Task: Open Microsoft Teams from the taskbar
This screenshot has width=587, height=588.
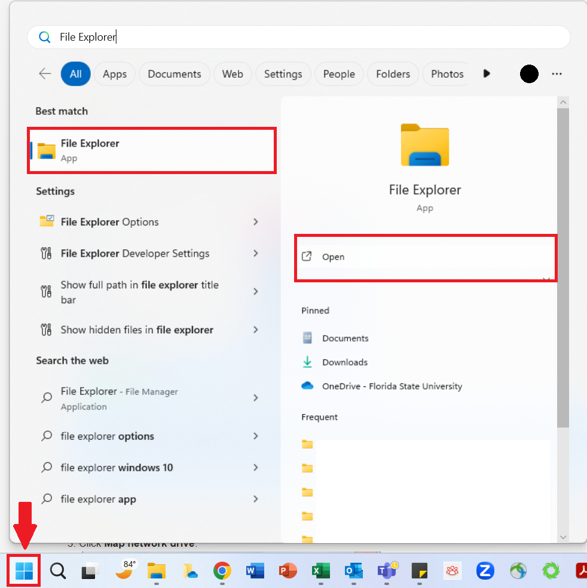Action: (386, 571)
